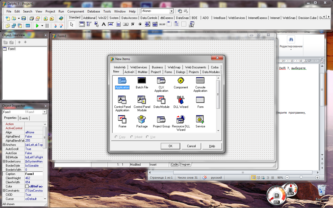Click the Step Over debug icon
The height and width of the screenshot is (208, 333).
[x=61, y=26]
